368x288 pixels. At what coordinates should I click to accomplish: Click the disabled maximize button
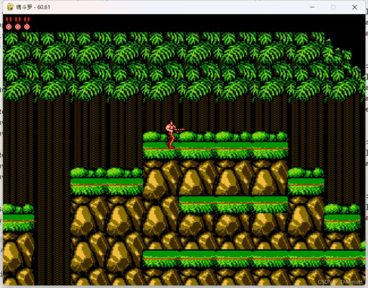coord(333,7)
